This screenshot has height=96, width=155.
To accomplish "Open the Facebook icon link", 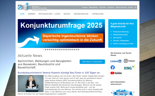I will [113, 67].
